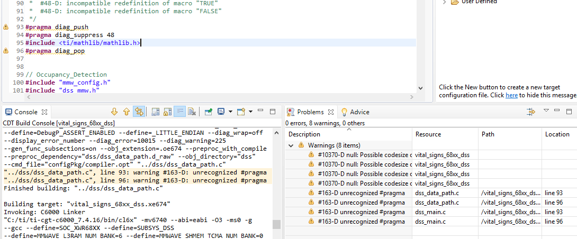577x239 pixels.
Task: Toggle word wrap in Console
Action: (179, 112)
